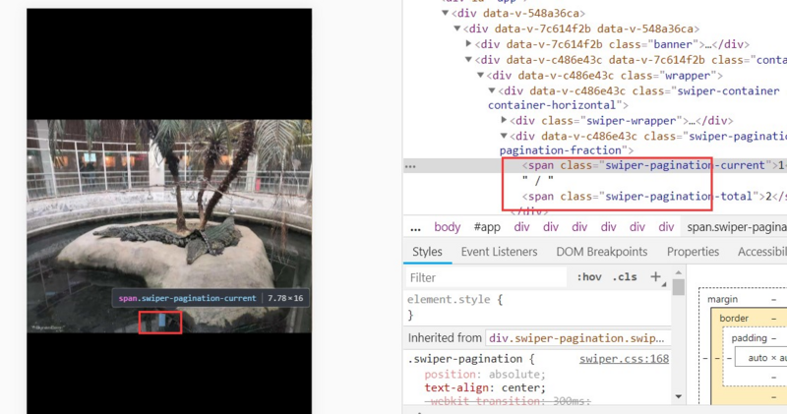Select body in the breadcrumb bar
The width and height of the screenshot is (787, 414).
[448, 227]
